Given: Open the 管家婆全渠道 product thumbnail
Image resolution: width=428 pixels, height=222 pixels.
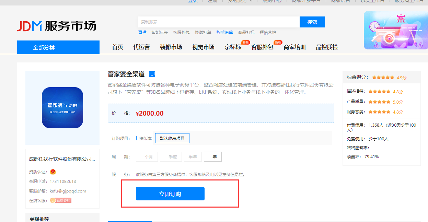Looking at the screenshot, I should click(x=62, y=108).
